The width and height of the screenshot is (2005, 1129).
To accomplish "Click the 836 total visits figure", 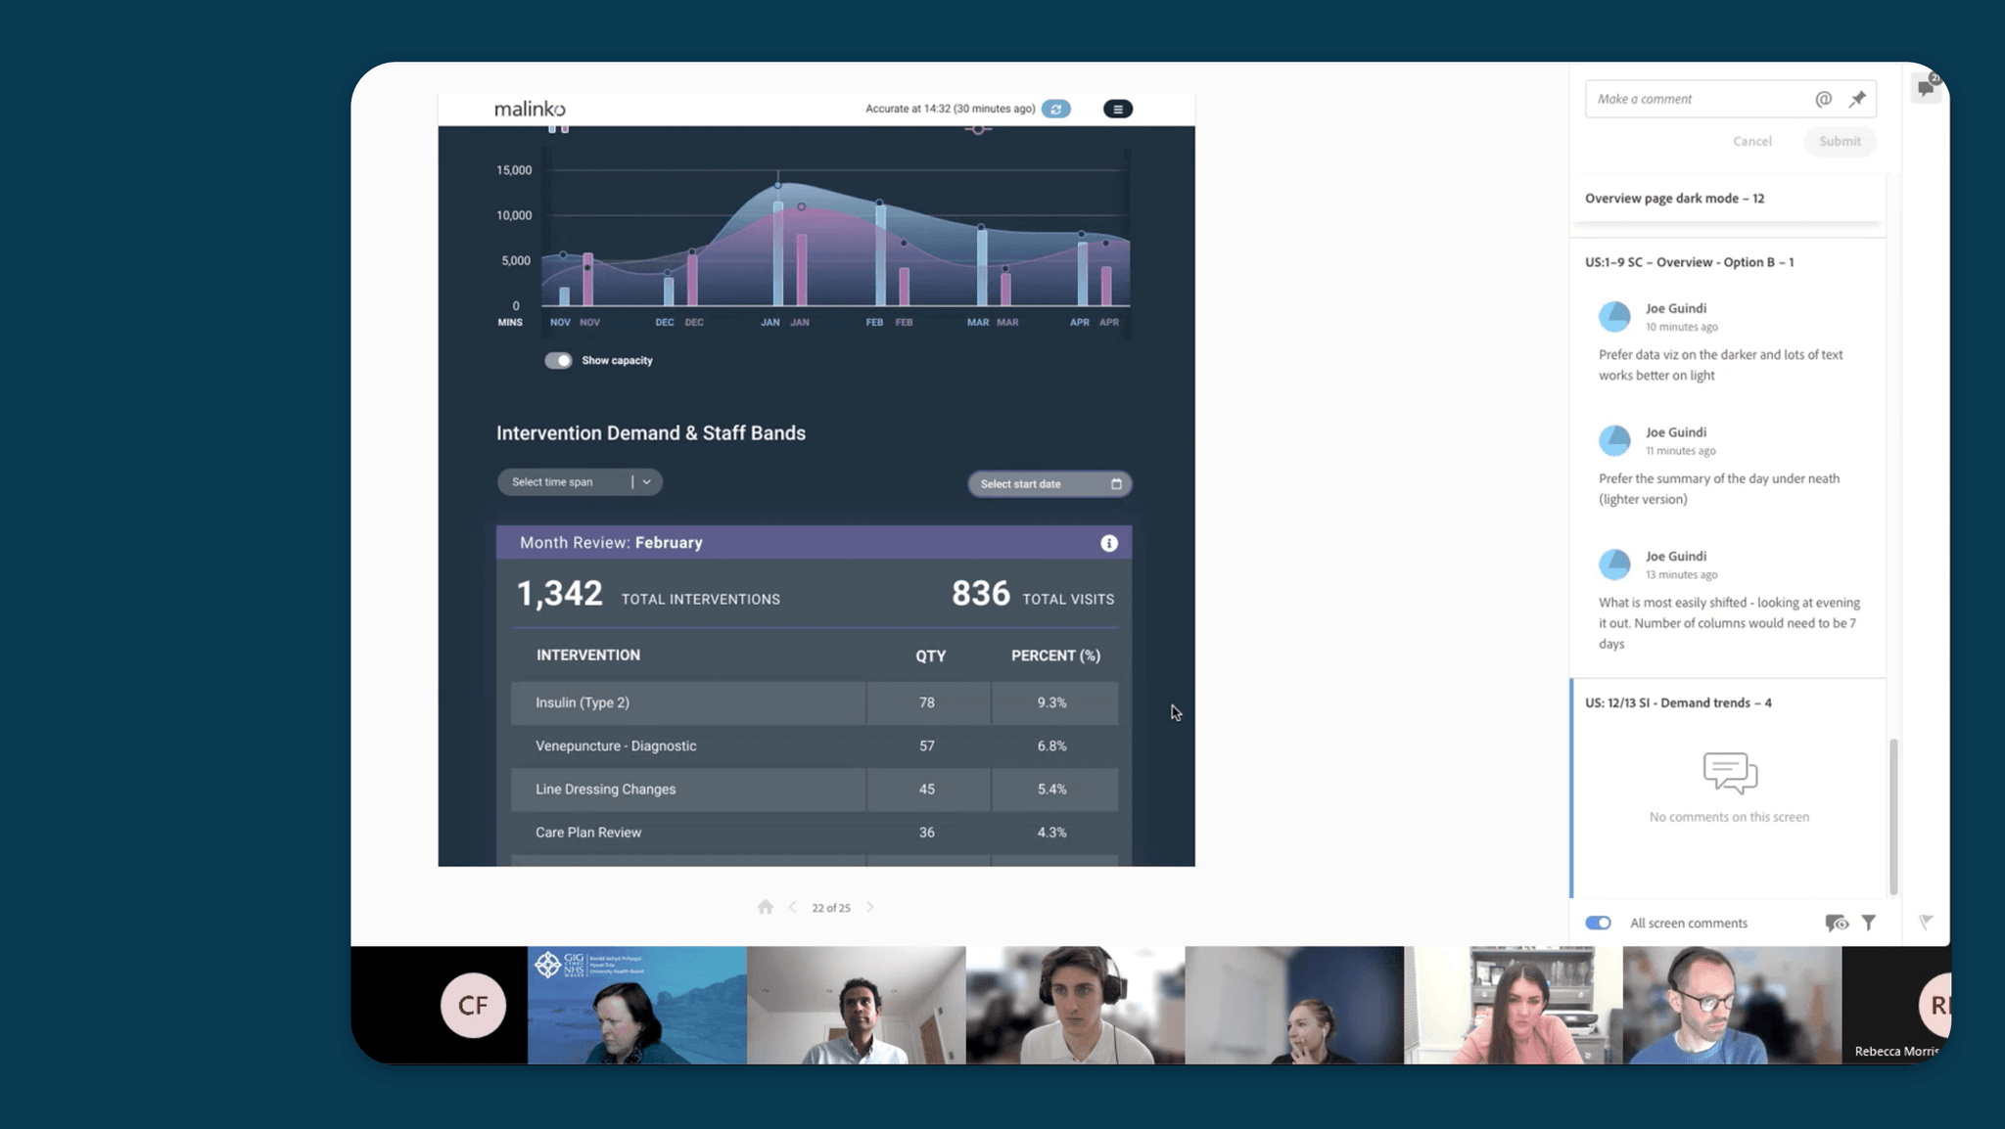I will [x=980, y=594].
